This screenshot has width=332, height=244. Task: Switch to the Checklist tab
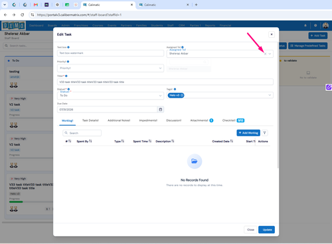coord(233,120)
